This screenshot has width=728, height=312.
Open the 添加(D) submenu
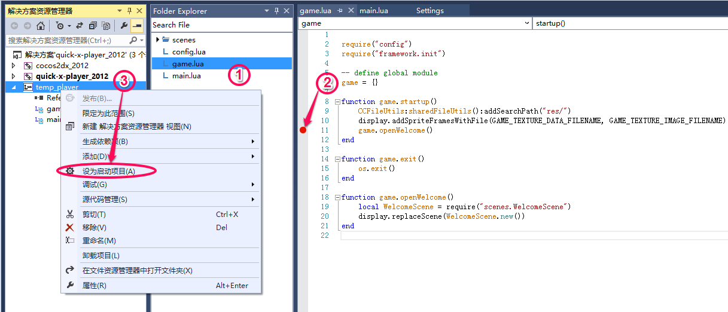161,157
